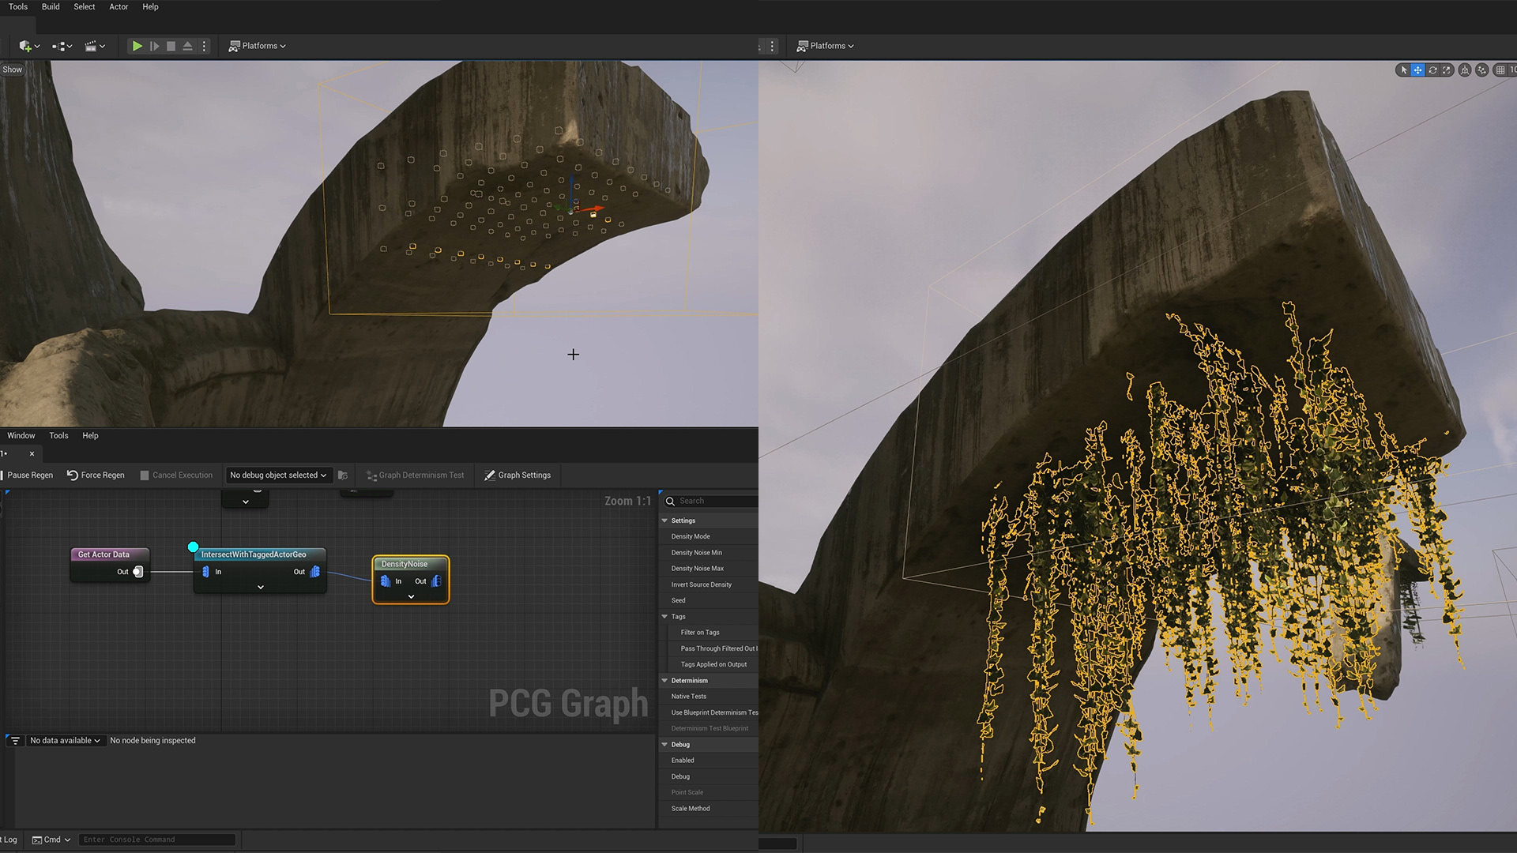The image size is (1517, 853).
Task: Click the viewport Show button
Action: pos(13,70)
